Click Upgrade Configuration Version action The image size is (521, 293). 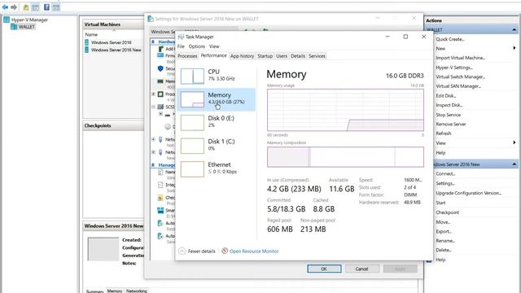click(x=469, y=193)
